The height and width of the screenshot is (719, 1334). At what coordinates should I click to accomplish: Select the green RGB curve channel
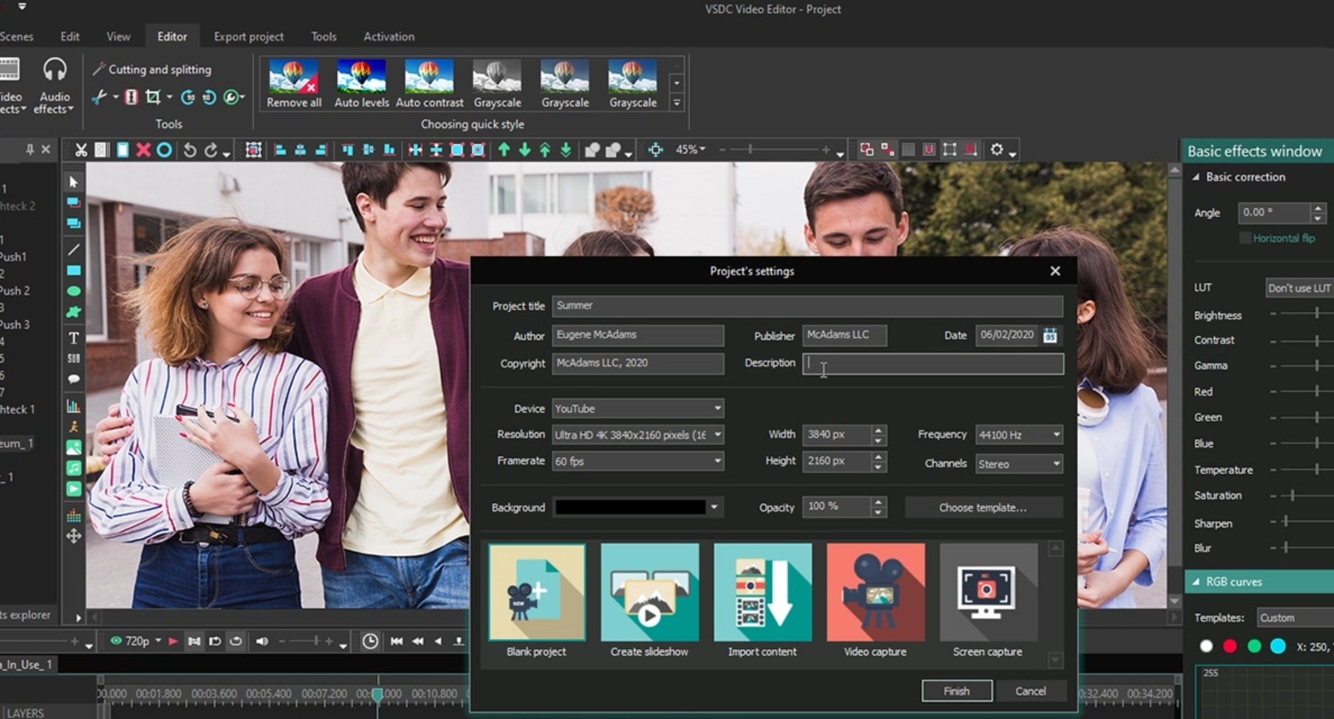pos(1254,647)
